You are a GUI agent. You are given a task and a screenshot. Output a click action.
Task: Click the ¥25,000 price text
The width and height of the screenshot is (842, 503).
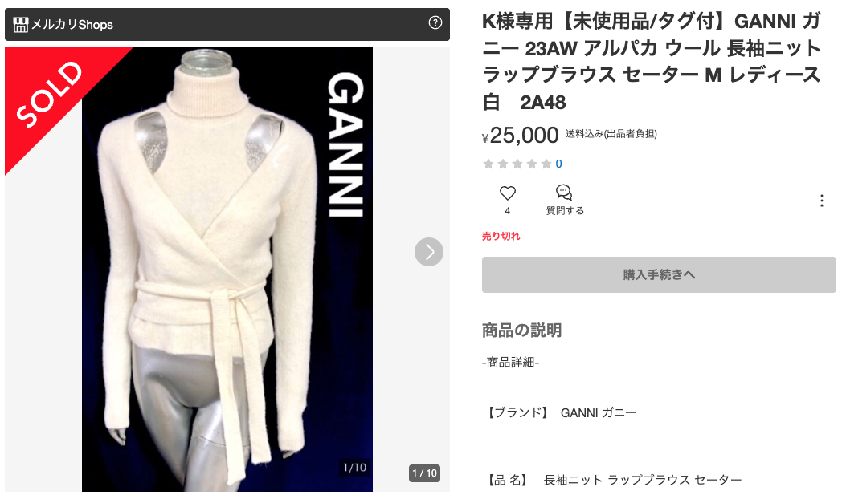click(521, 135)
